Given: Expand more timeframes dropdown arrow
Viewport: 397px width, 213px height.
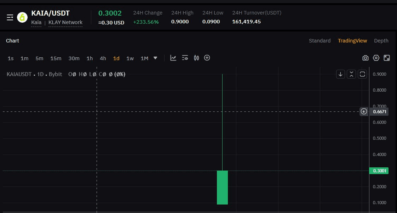Looking at the screenshot, I should [155, 58].
